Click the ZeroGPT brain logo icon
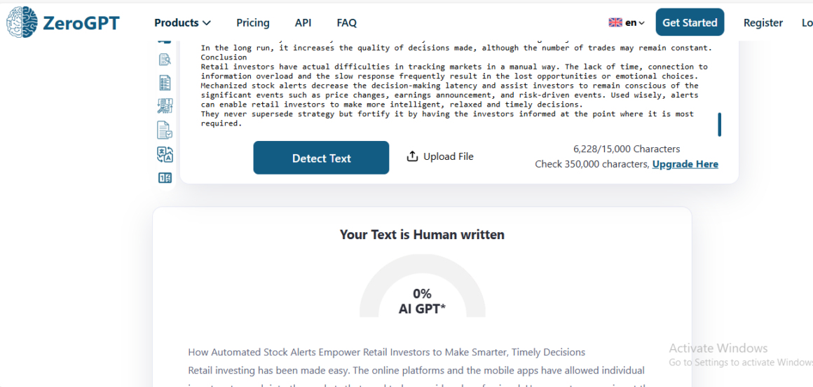Screen dimensions: 813x387 [x=21, y=22]
